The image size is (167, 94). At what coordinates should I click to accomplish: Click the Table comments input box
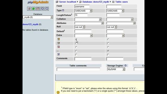click(78, 69)
